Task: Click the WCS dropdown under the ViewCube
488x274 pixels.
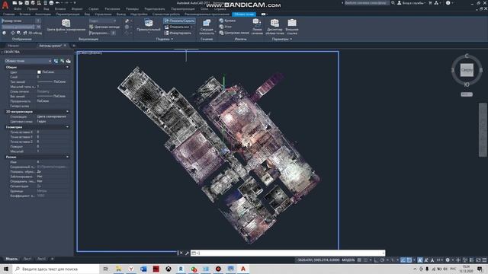Action: pyautogui.click(x=467, y=94)
